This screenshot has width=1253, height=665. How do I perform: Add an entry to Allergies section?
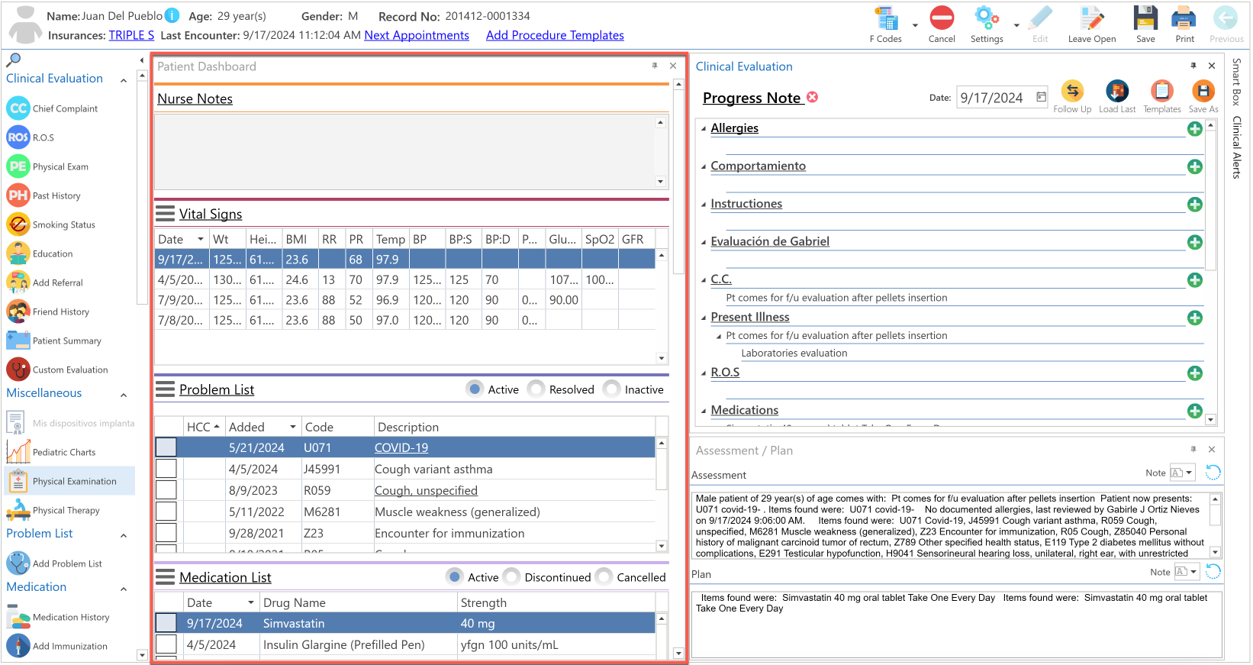pos(1195,129)
